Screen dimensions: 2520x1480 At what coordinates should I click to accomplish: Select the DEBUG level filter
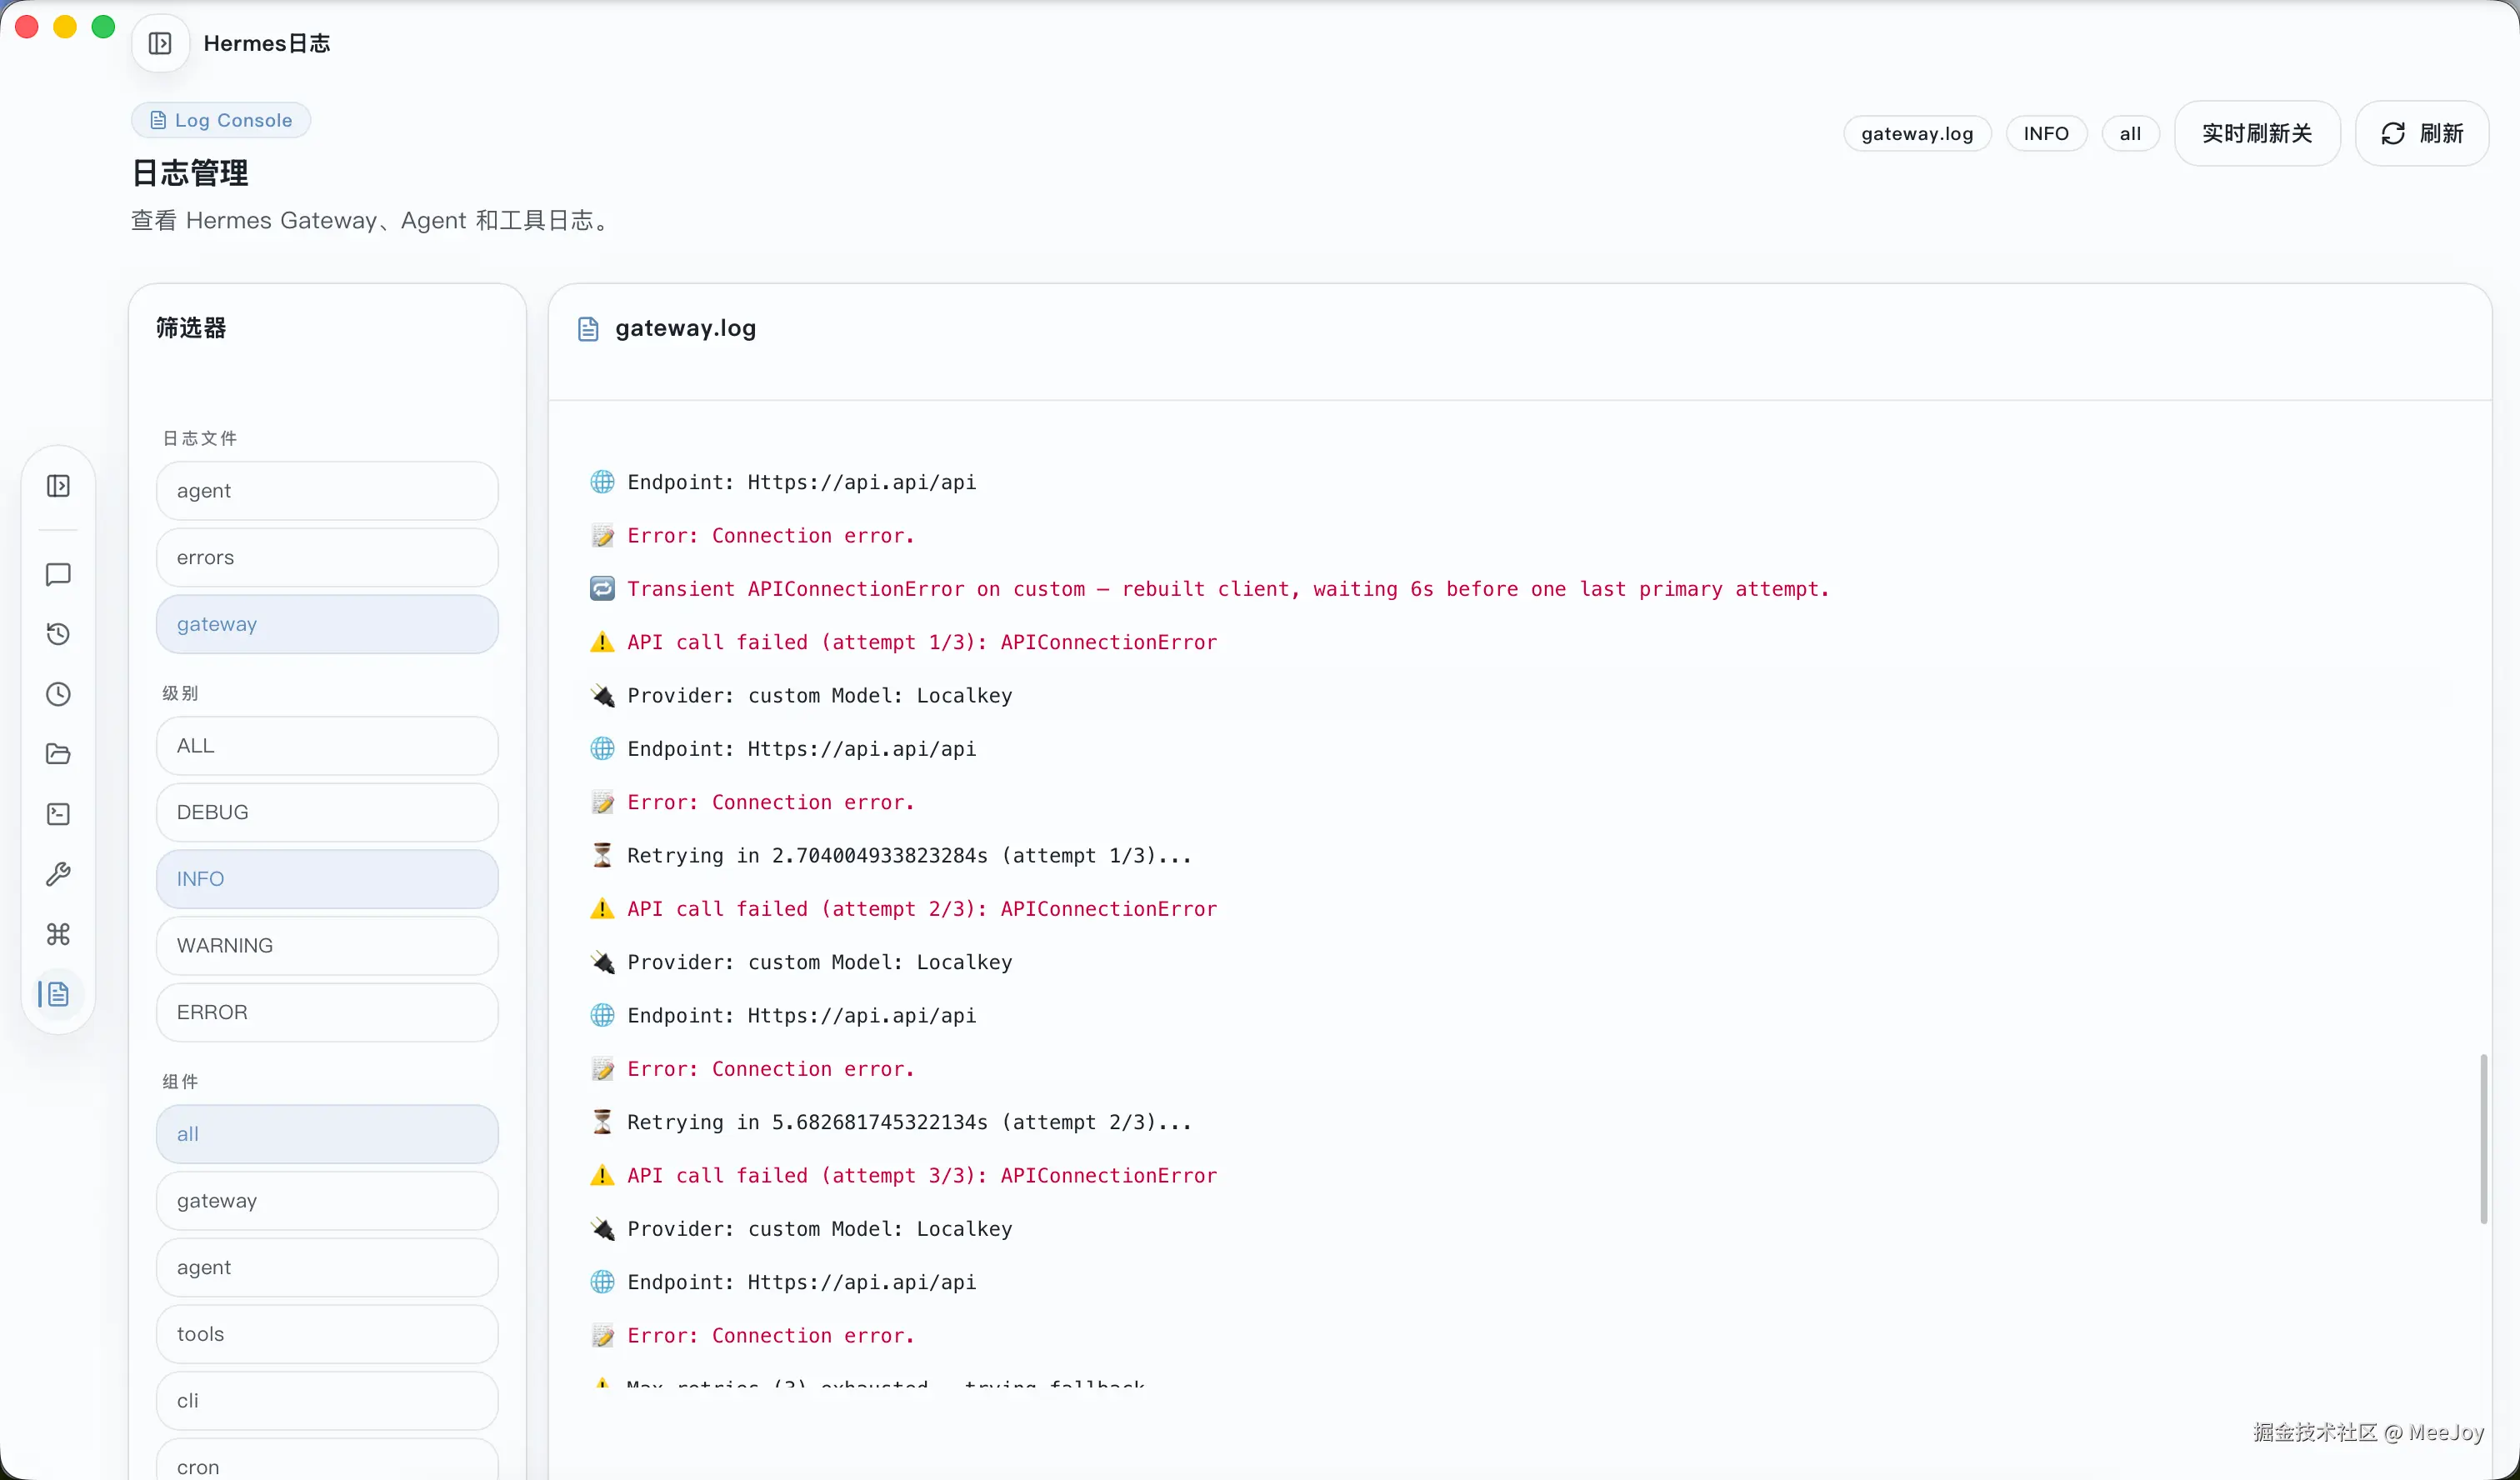327,812
